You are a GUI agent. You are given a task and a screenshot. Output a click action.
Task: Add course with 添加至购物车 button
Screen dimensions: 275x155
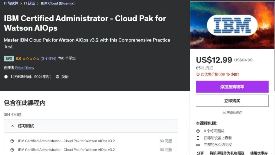point(232,87)
